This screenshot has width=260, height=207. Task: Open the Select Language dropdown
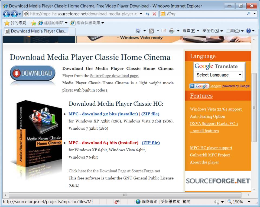click(219, 75)
